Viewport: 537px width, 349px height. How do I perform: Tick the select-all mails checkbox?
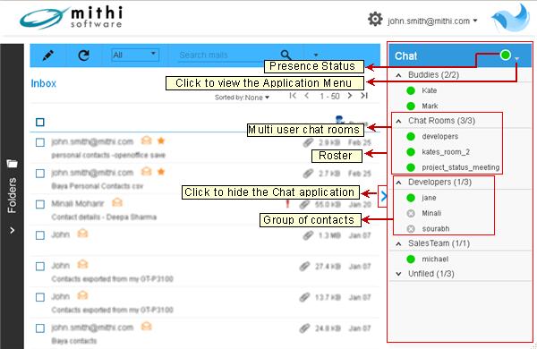pos(40,123)
